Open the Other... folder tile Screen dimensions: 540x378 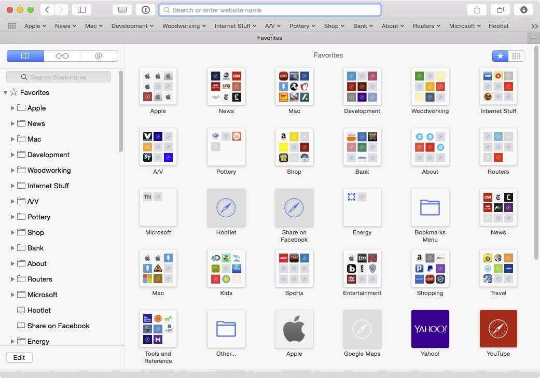click(x=226, y=329)
